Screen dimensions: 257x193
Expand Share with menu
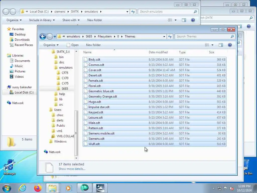coord(71,20)
